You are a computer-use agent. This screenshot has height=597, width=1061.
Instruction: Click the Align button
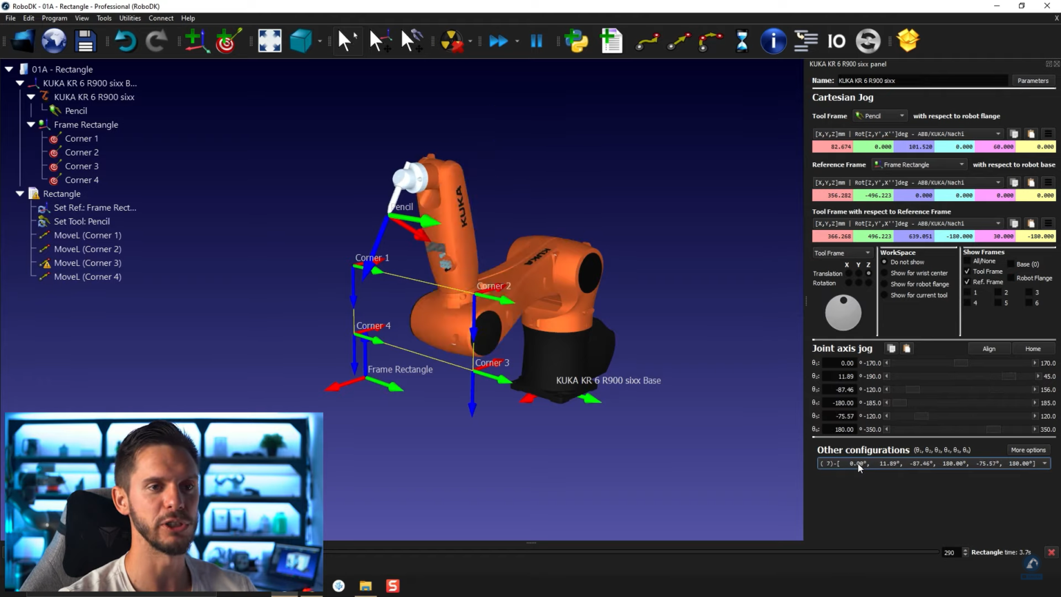(x=989, y=348)
